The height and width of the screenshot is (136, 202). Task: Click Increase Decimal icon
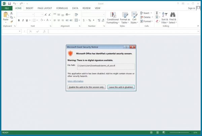[x=99, y=20]
